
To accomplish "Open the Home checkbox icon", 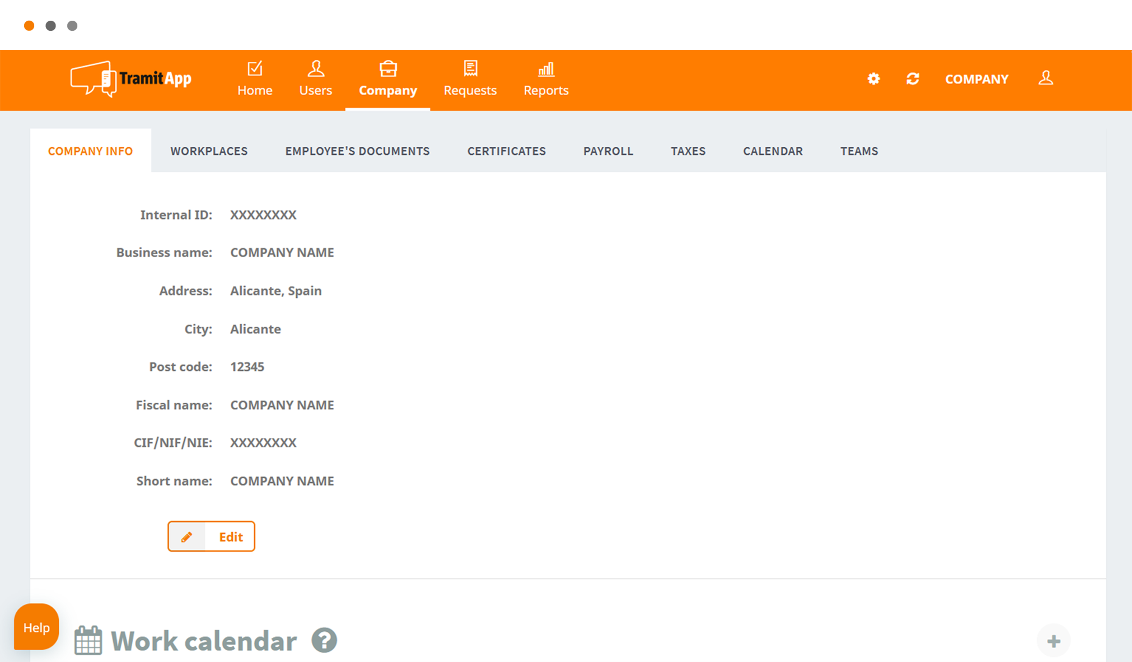I will [255, 68].
